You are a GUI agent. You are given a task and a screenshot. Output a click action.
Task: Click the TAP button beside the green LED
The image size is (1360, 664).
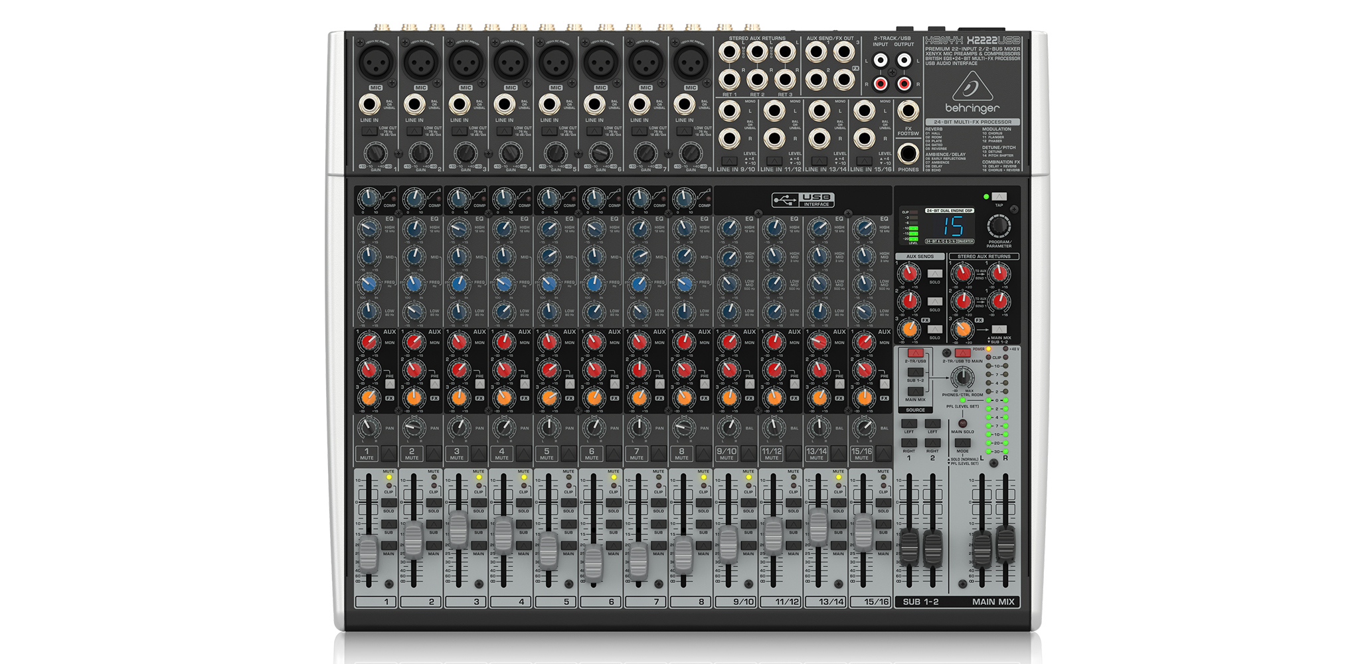tap(999, 197)
